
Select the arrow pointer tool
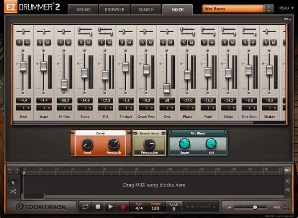click(x=13, y=183)
